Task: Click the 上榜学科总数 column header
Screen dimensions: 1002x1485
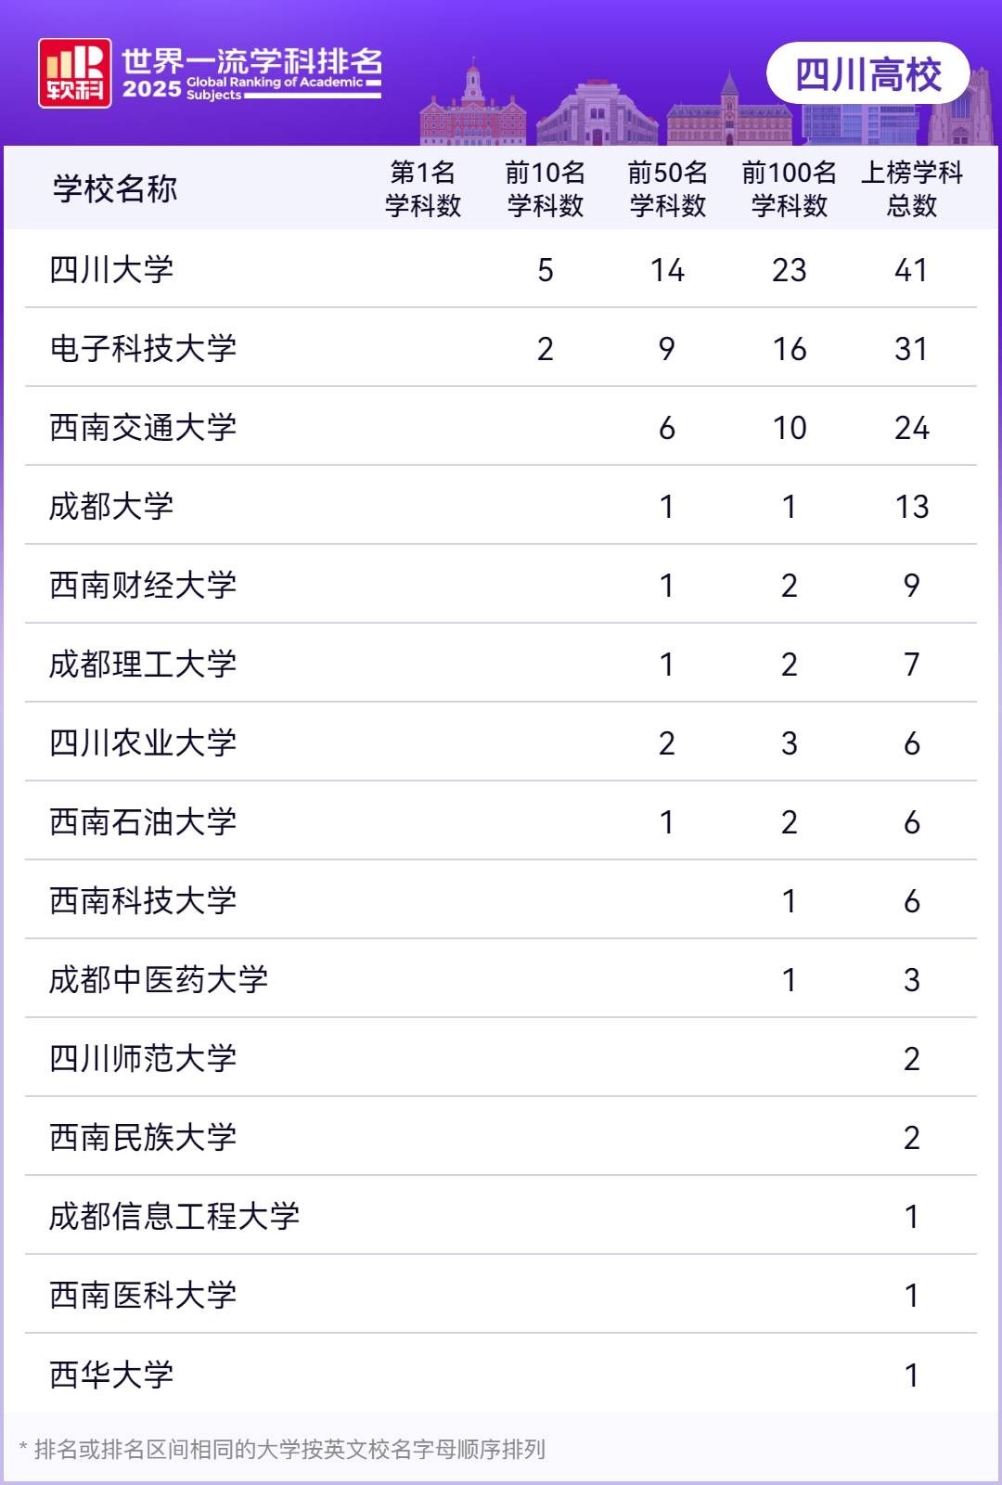Action: point(911,188)
